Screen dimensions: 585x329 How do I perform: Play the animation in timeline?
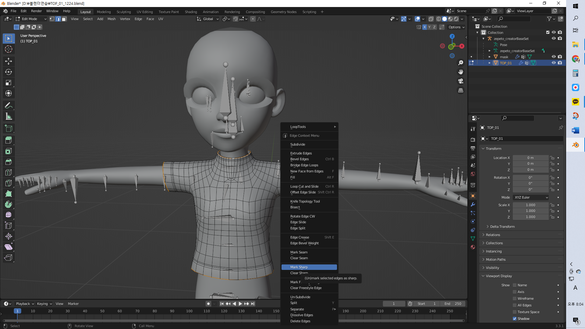click(240, 304)
